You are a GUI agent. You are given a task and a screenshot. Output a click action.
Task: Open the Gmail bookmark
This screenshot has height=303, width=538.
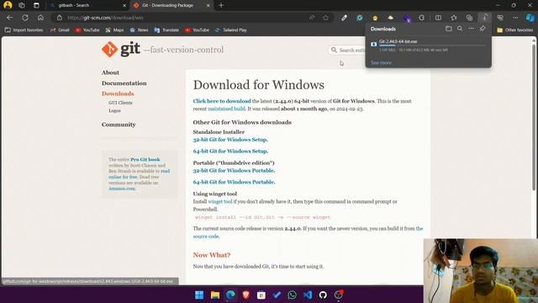60,30
